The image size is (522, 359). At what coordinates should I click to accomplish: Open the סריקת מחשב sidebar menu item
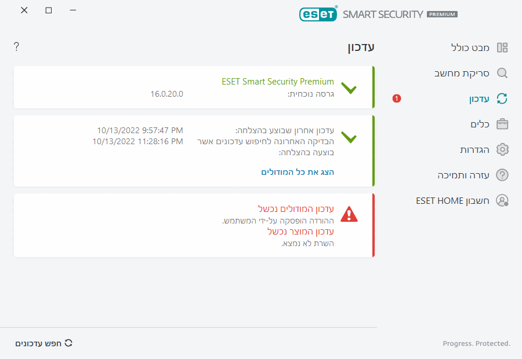tap(462, 73)
